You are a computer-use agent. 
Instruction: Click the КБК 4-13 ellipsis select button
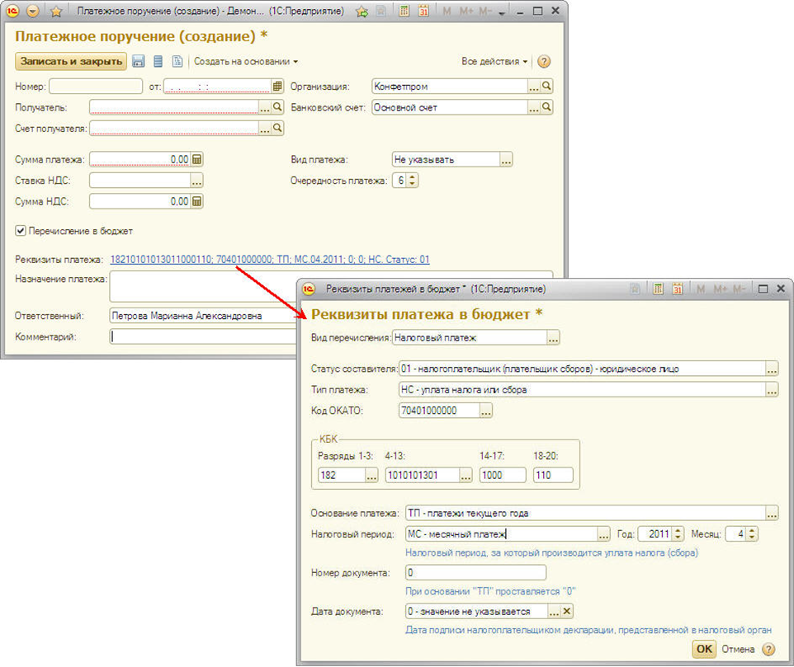(x=466, y=476)
